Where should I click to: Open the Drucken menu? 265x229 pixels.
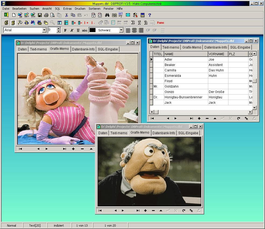coord(80,9)
